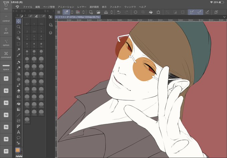Open the Tool palette hamburger menu

(x=17, y=15)
